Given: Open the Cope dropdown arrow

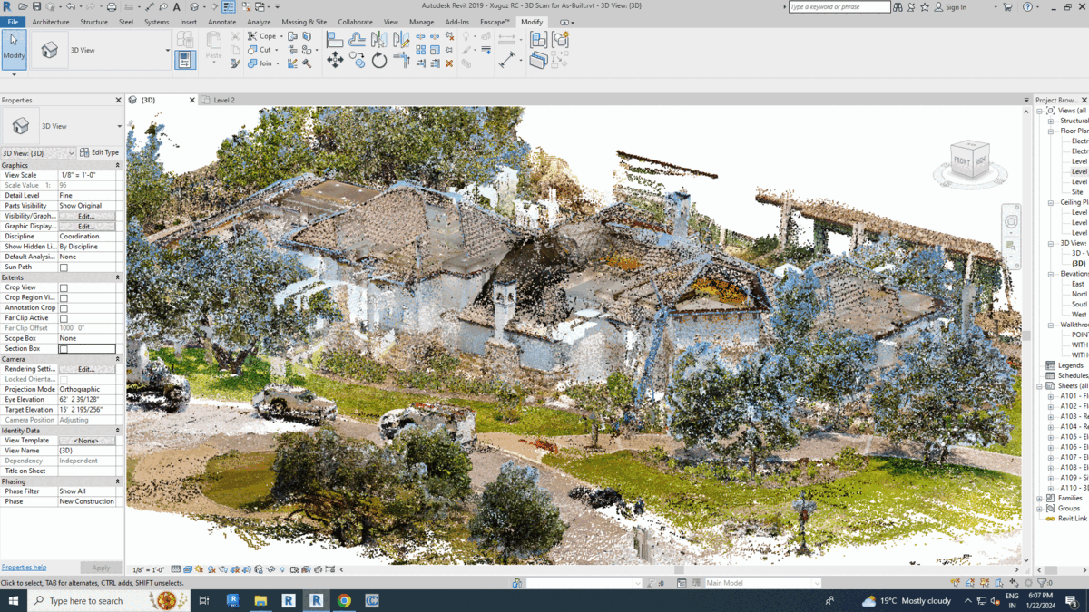Looking at the screenshot, I should click(281, 37).
